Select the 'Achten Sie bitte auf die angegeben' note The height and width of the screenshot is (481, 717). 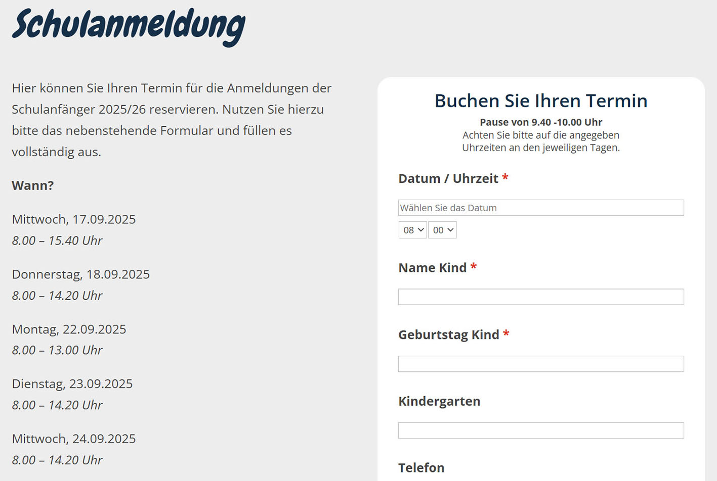point(541,141)
